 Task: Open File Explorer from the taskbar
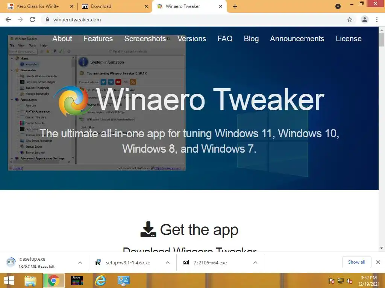tap(30, 280)
